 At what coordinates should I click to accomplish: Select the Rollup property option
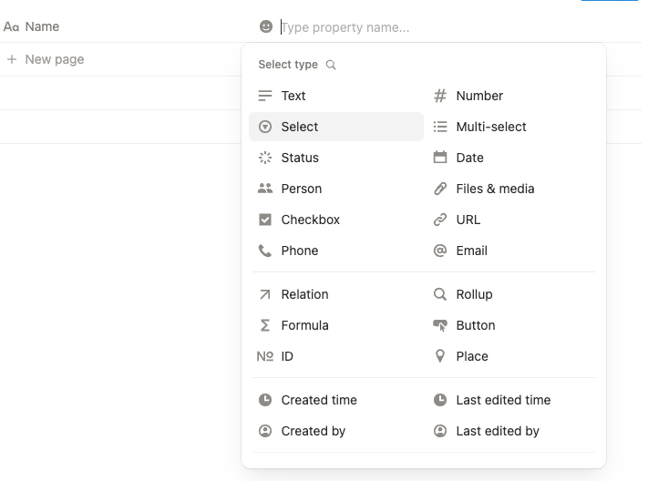[x=474, y=294]
